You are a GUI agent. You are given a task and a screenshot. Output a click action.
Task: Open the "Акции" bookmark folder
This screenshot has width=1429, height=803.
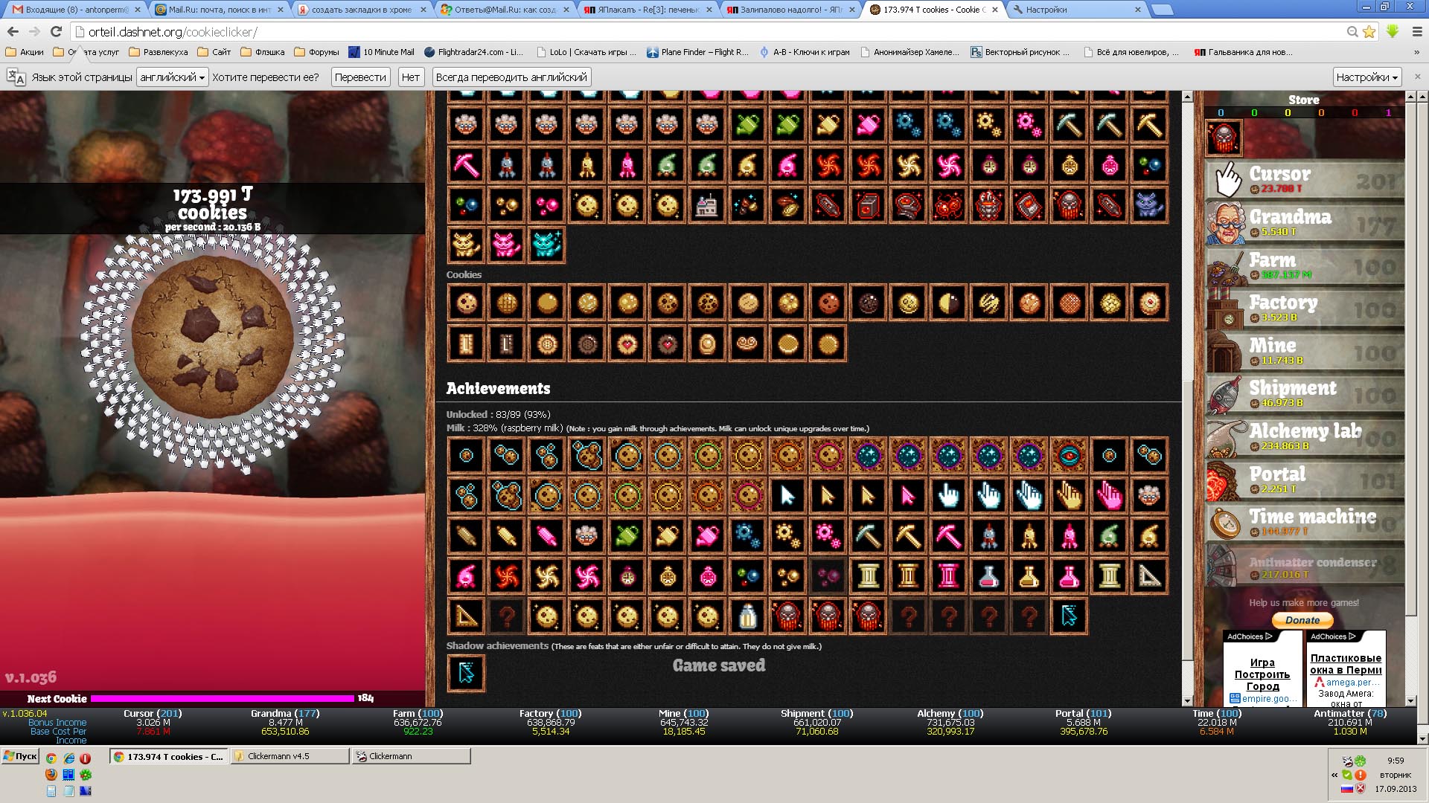click(25, 52)
